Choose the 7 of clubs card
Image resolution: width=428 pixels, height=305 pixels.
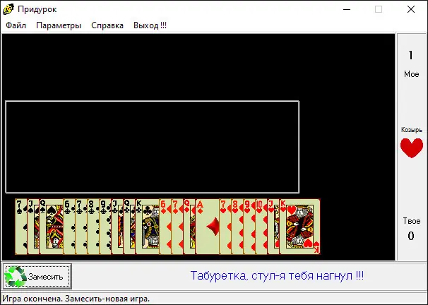pyautogui.click(x=81, y=227)
